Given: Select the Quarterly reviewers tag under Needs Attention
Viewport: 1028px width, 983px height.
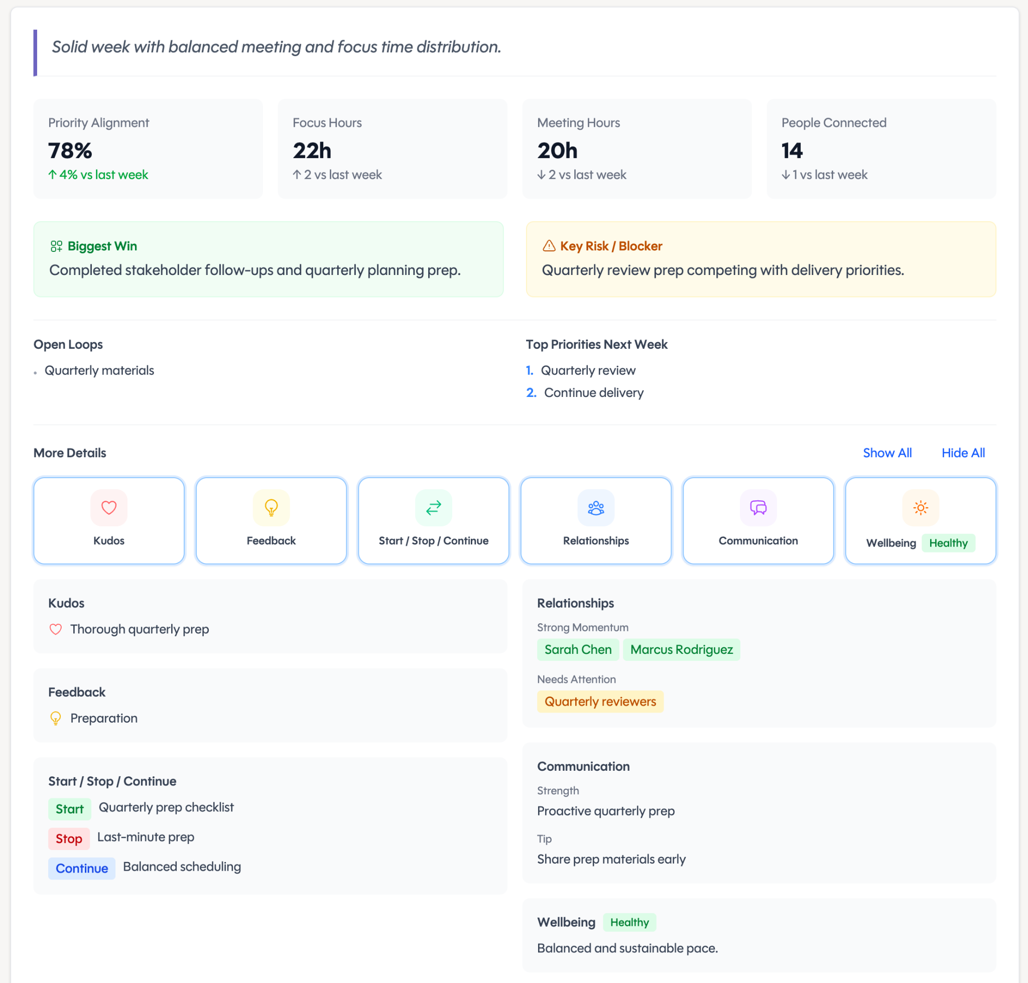Looking at the screenshot, I should 600,701.
